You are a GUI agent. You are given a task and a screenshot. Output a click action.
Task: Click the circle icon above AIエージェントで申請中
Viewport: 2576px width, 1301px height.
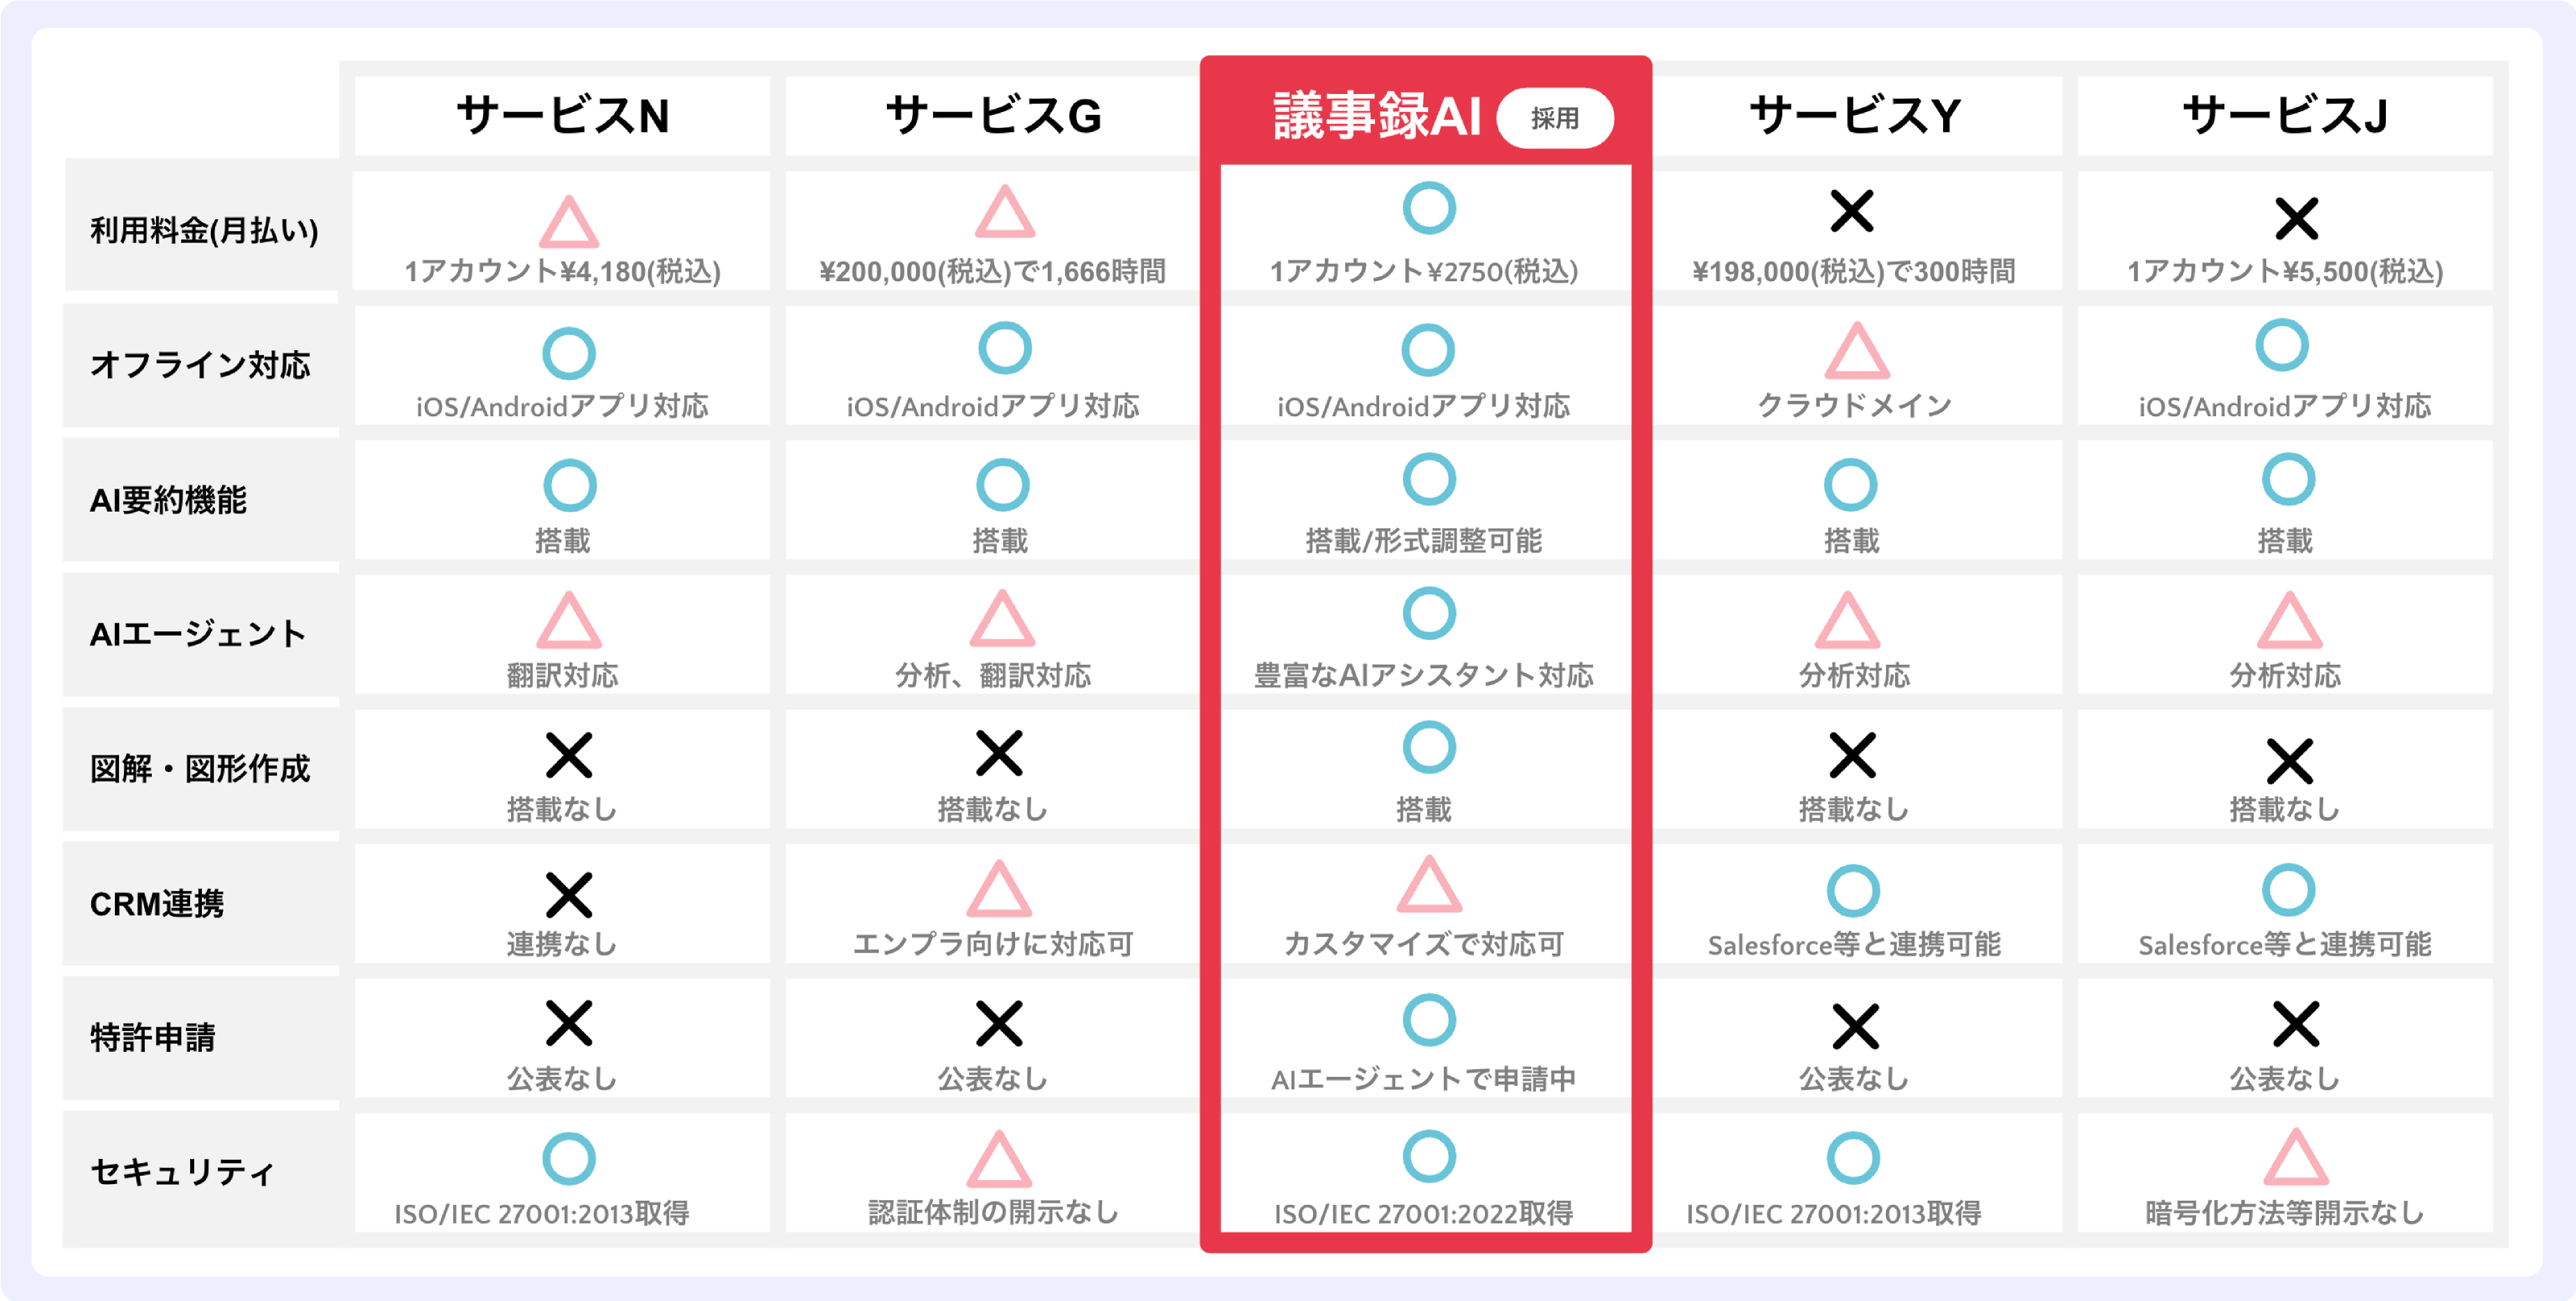pos(1428,1019)
